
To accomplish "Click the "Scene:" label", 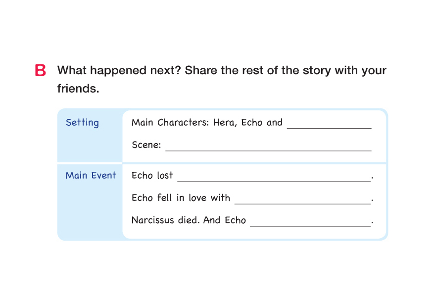I will pos(146,145).
